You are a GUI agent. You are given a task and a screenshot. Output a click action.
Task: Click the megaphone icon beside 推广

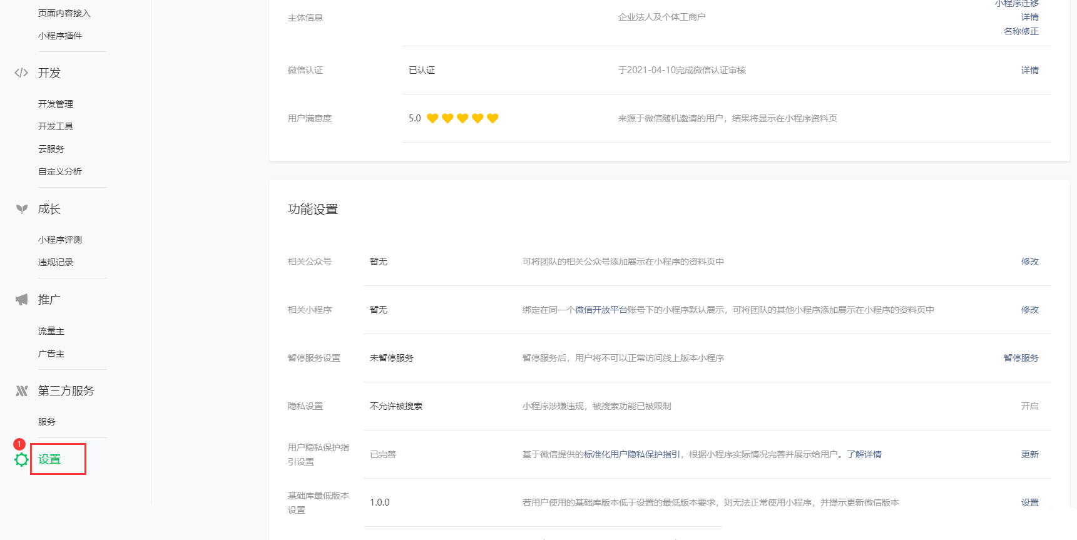[22, 300]
